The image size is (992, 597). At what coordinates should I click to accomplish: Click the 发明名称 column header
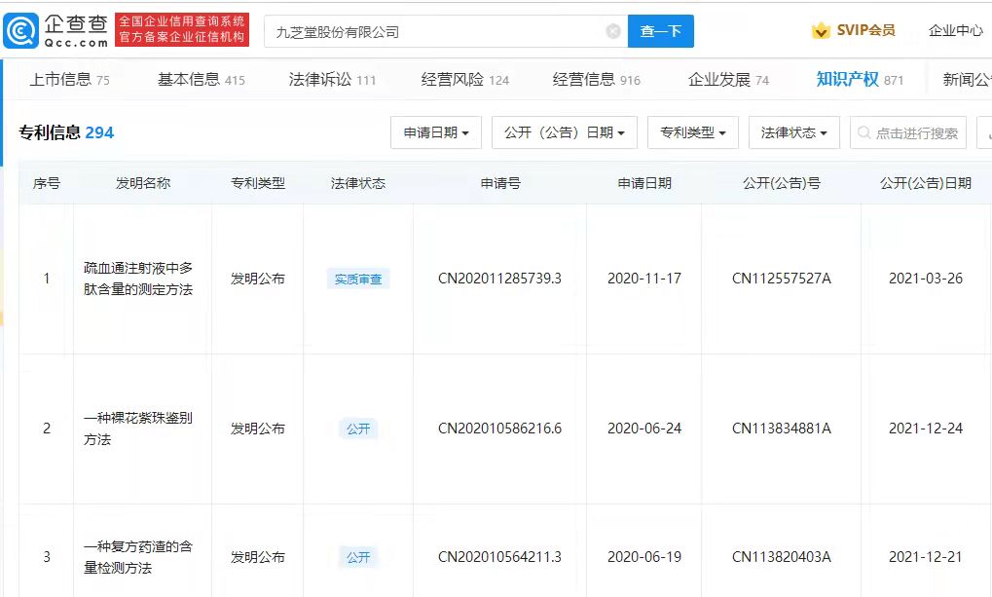[x=143, y=183]
